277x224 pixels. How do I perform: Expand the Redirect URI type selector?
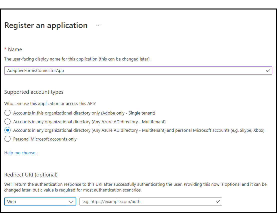[x=40, y=201]
